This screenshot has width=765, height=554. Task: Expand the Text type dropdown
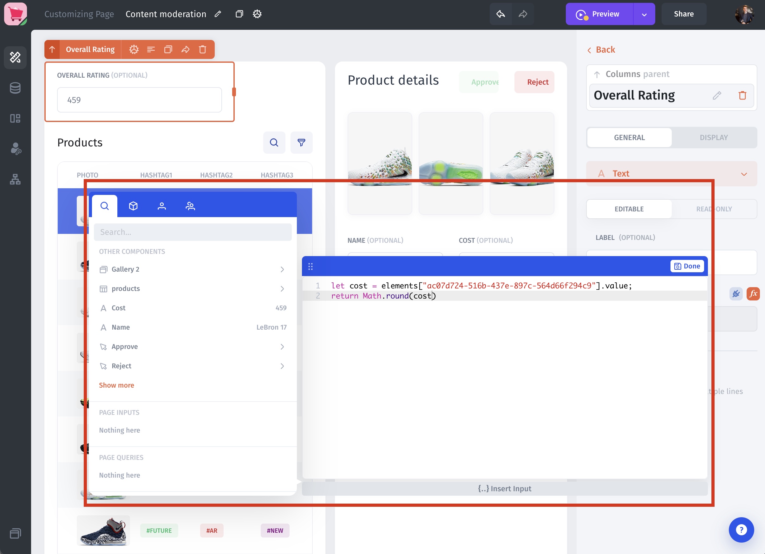[x=744, y=174]
